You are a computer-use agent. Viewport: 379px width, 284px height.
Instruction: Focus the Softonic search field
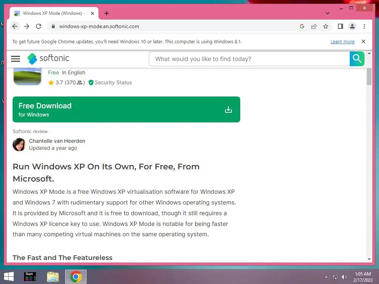[x=249, y=59]
